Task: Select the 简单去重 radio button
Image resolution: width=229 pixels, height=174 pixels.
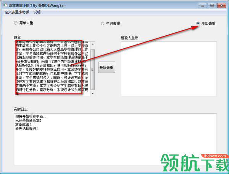Action: [24, 23]
